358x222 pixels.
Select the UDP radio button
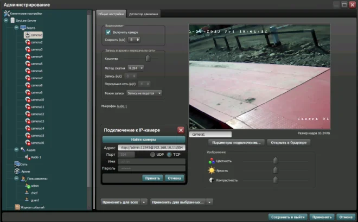click(x=153, y=155)
